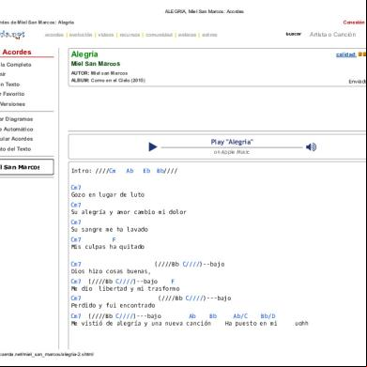Click the Bb/D chord above "uohh"
This screenshot has height=367, width=367.
click(x=268, y=316)
